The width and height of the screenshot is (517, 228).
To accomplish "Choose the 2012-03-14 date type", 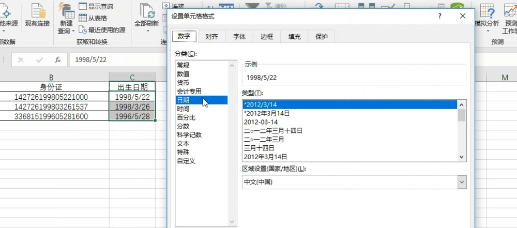I will (349, 121).
